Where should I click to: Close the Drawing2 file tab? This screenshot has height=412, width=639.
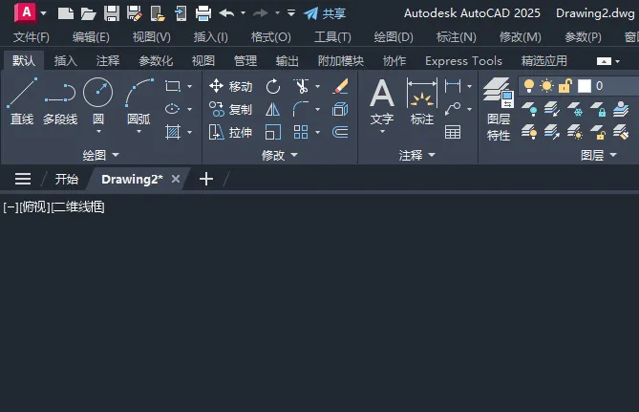point(176,179)
